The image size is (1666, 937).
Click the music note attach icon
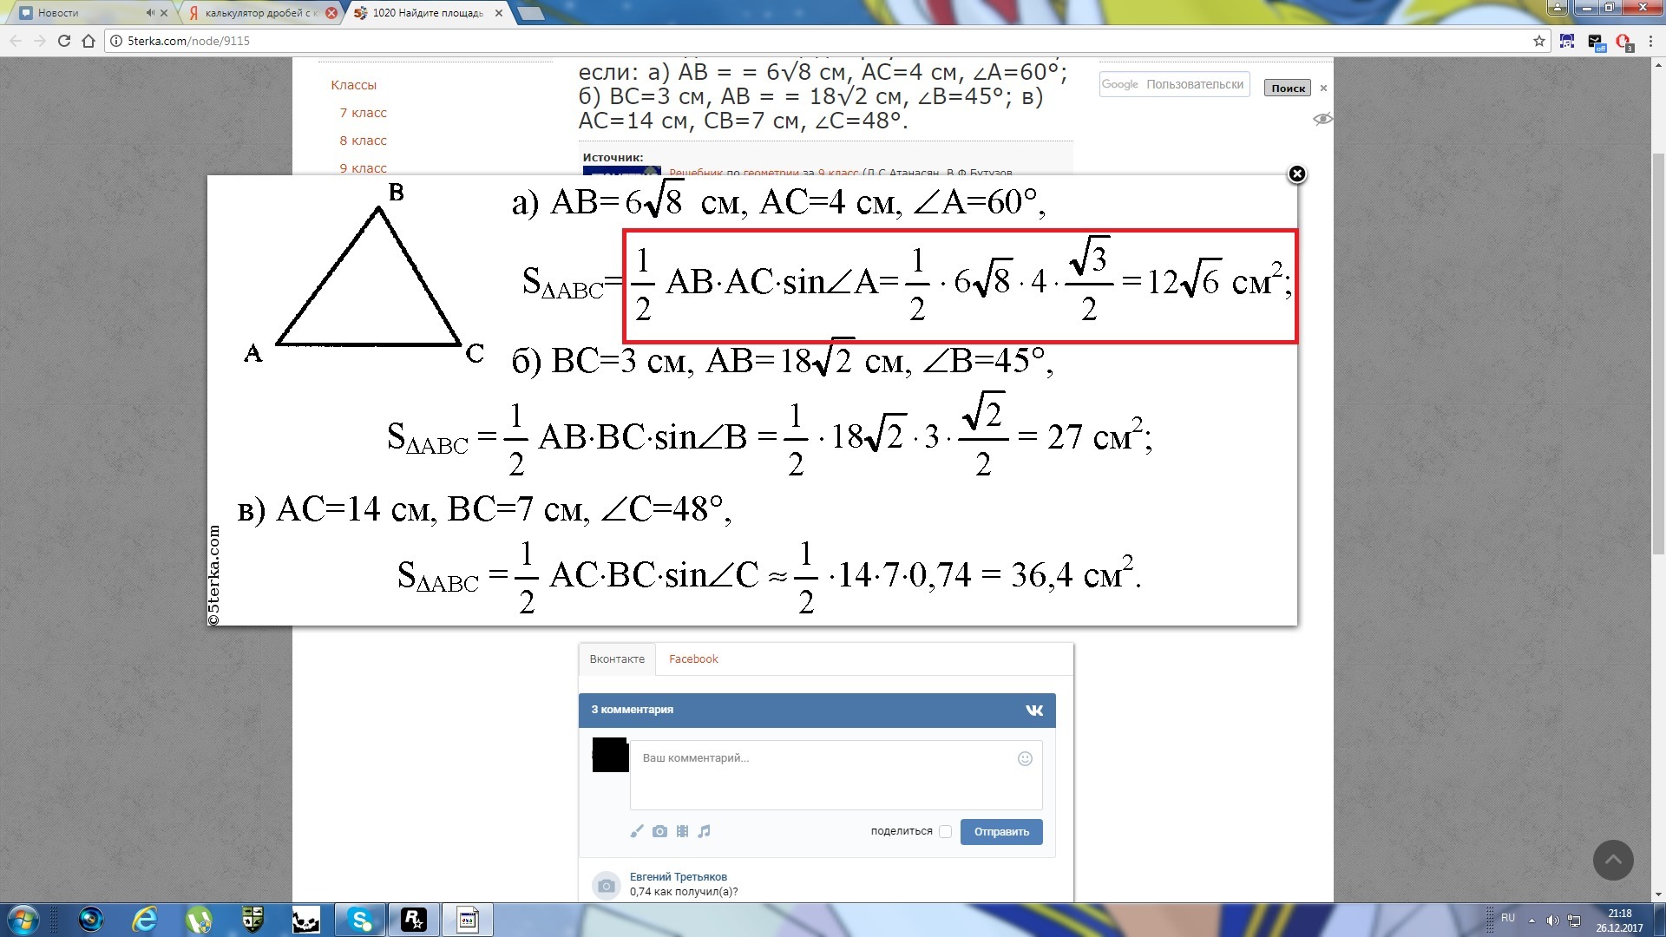(x=705, y=831)
